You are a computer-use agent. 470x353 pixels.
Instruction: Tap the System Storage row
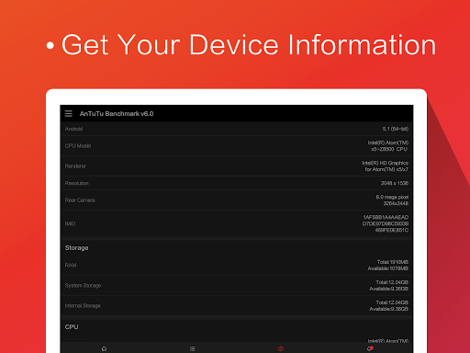point(237,285)
